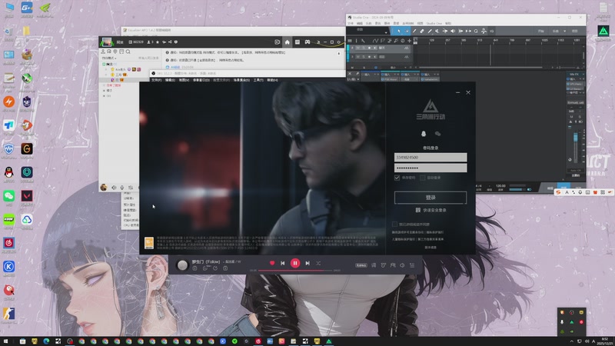Like the song with the heart icon
This screenshot has height=346, width=615.
click(272, 263)
